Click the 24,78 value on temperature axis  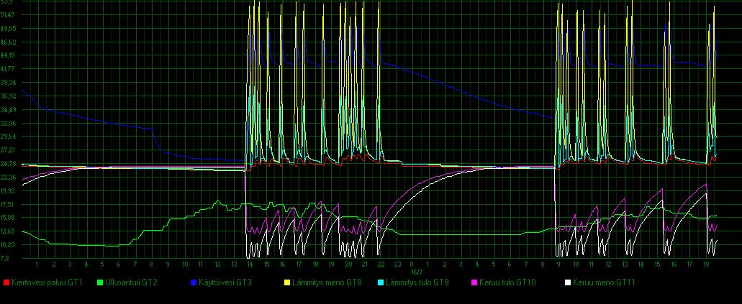point(9,164)
